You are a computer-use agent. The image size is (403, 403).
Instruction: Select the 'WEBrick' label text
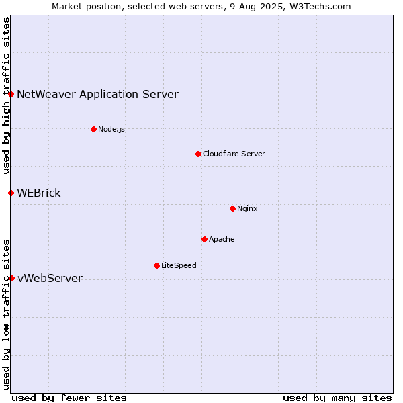(39, 193)
